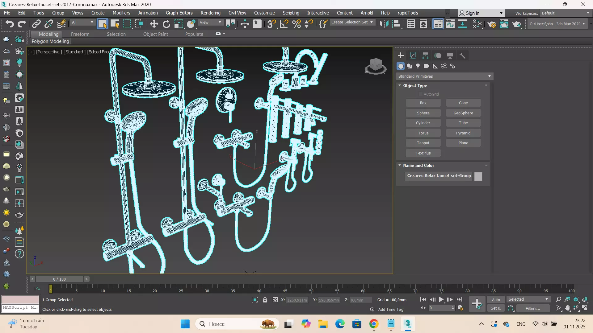
Task: Click the Mirror tool icon
Action: click(384, 24)
